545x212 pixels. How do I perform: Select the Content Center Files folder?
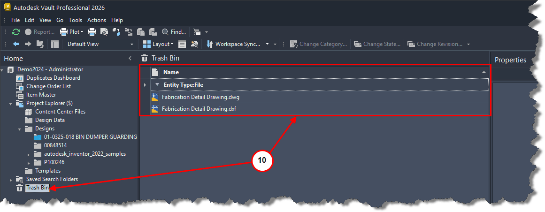60,112
